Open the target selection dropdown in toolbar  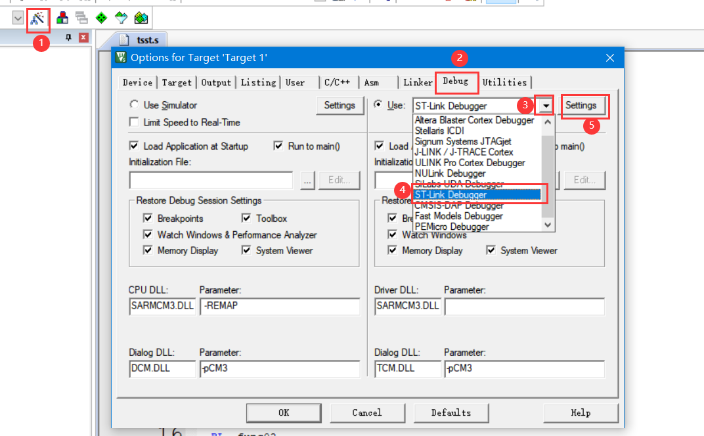click(x=18, y=18)
